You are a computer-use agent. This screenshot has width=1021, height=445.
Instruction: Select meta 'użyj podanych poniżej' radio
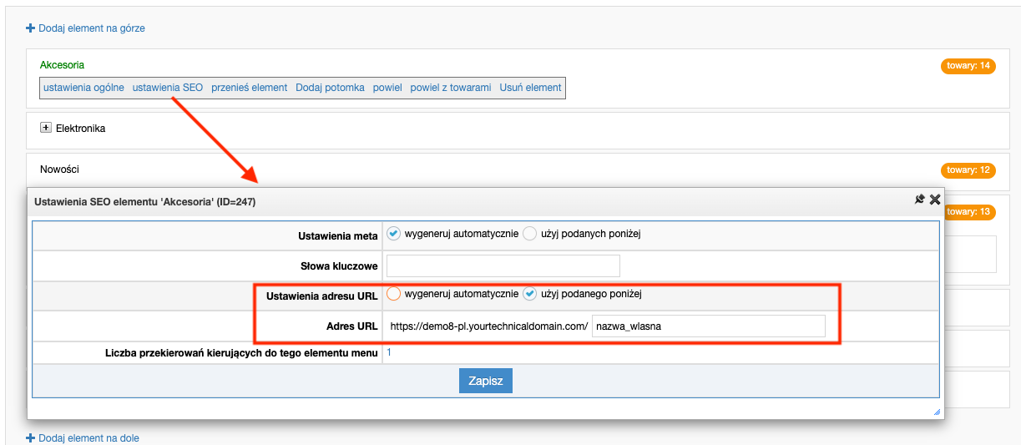point(529,235)
